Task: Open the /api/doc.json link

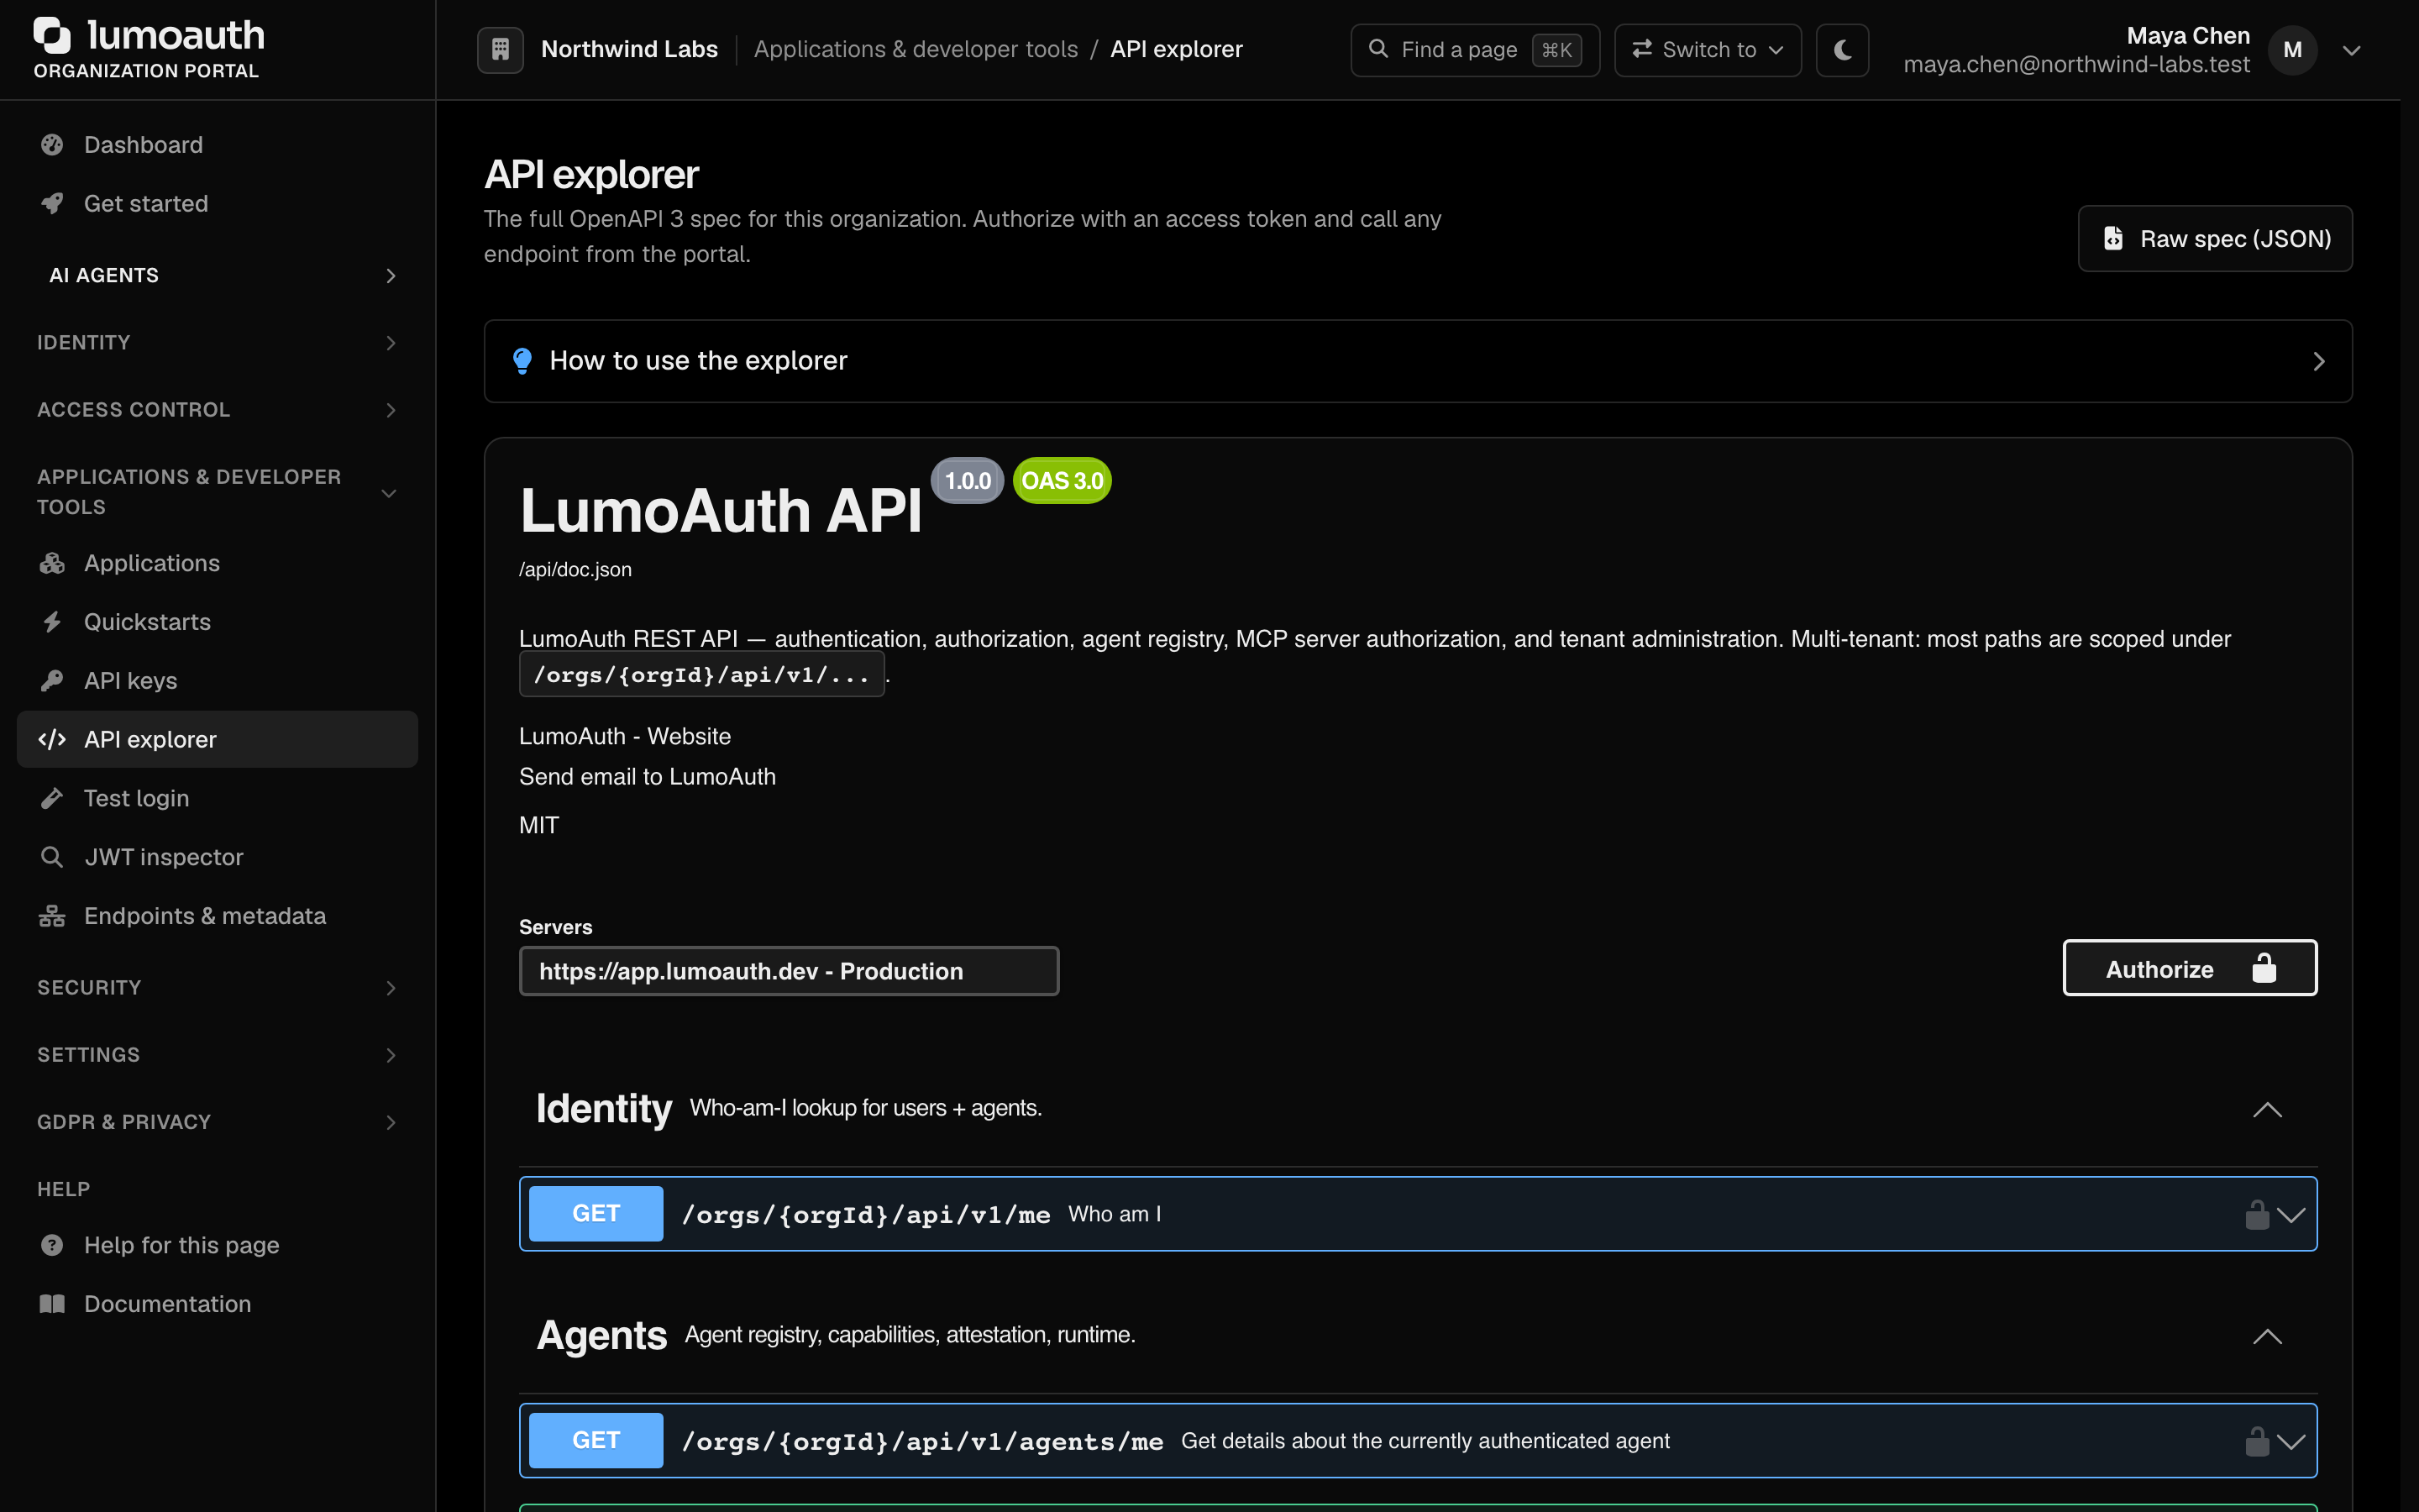Action: [575, 570]
